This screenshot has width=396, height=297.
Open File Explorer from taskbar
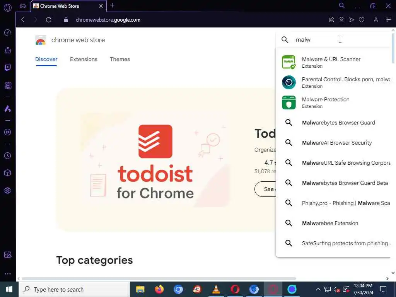tap(140, 289)
